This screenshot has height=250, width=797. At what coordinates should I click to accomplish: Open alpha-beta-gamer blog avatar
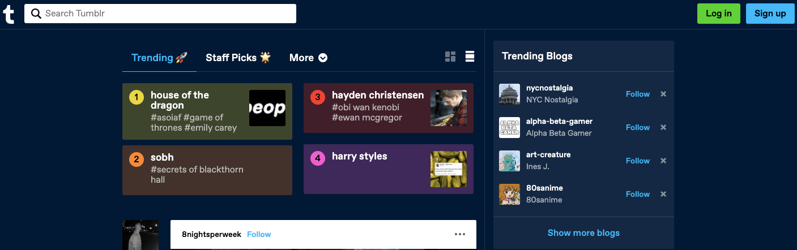tap(509, 127)
